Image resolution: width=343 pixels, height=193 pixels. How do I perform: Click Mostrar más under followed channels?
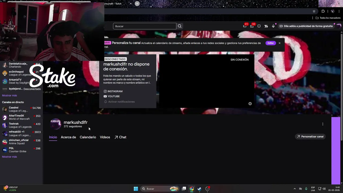click(x=9, y=95)
